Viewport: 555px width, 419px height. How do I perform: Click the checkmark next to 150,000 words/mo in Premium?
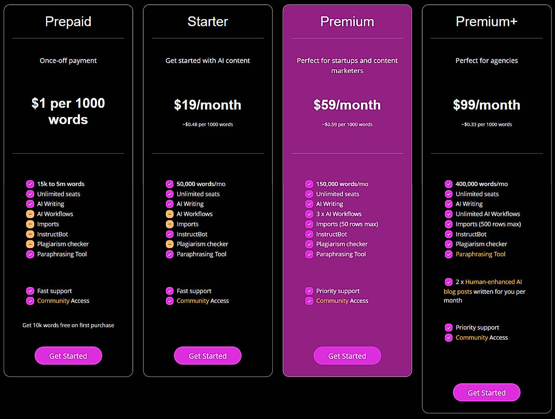[x=309, y=183]
